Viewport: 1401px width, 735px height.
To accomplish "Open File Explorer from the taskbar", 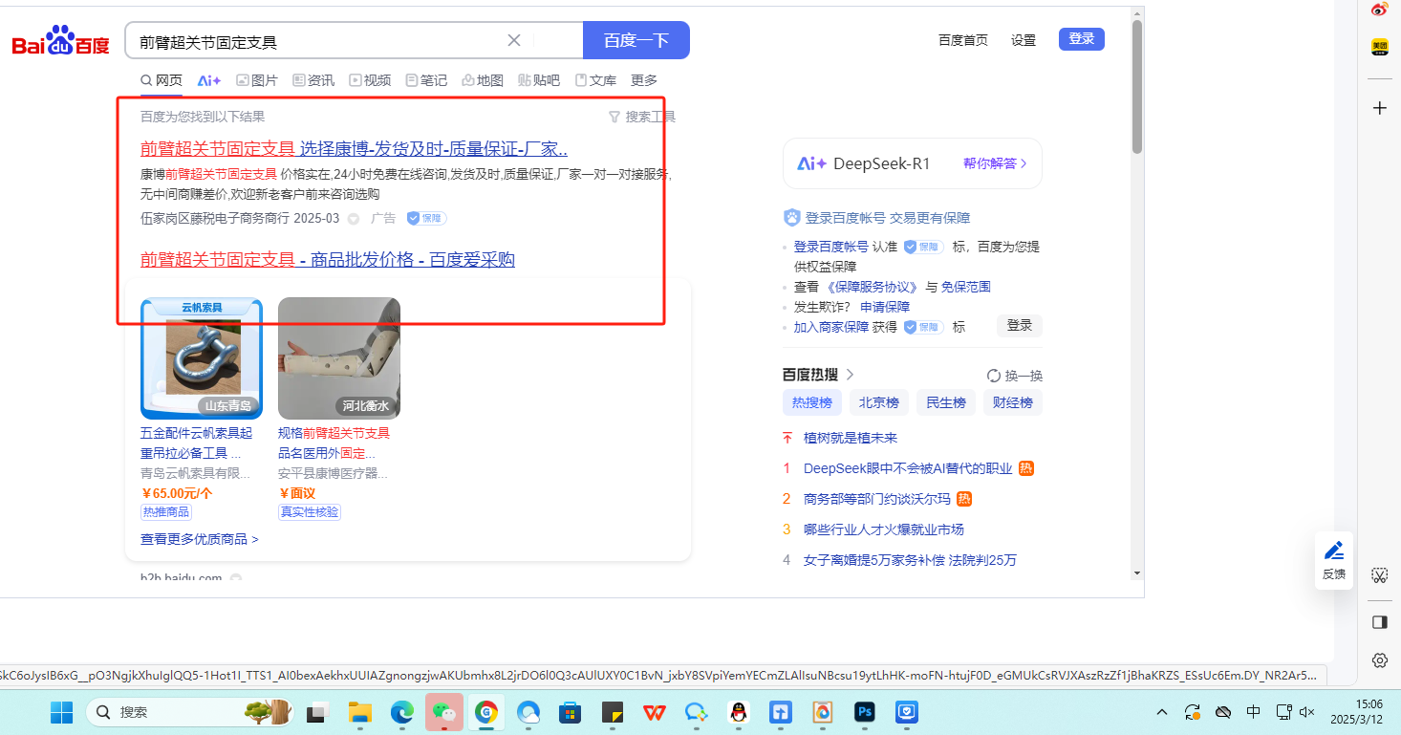I will point(359,712).
